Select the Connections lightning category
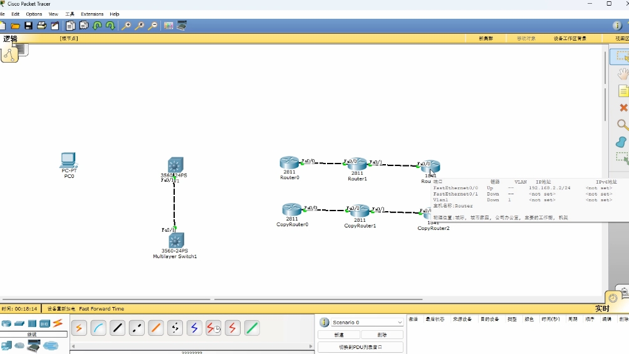The image size is (629, 354). click(58, 323)
